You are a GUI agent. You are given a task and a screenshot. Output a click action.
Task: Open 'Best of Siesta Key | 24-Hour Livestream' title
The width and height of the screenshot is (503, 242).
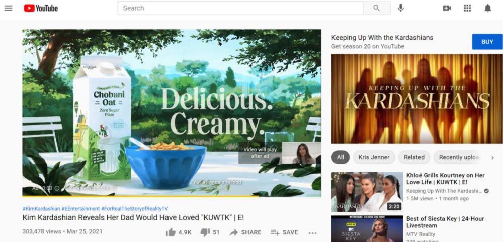[x=445, y=222]
